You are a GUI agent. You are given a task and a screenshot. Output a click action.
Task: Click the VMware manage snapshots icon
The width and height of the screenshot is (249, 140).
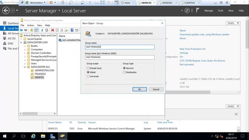pos(82,3)
